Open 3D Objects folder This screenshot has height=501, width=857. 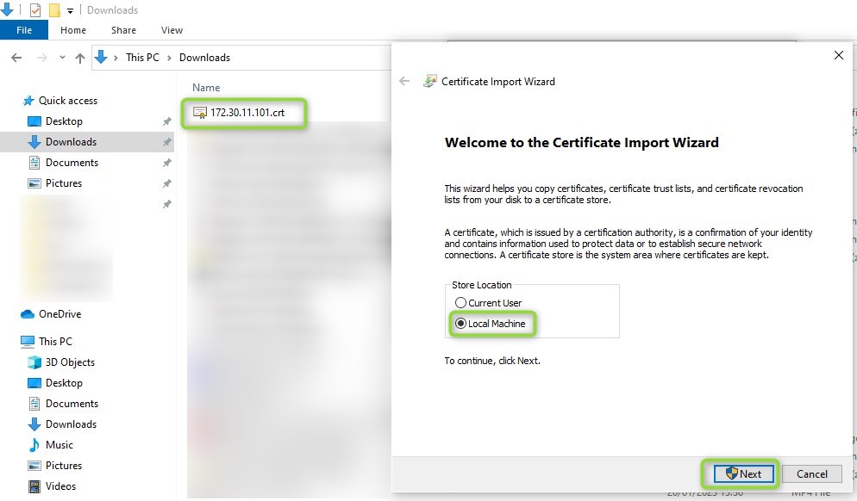point(70,362)
